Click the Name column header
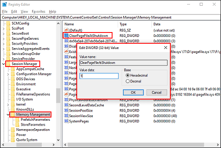221x148 pixels. click(x=90, y=24)
